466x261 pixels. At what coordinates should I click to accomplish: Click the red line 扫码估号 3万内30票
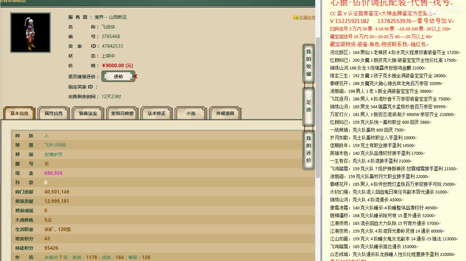[x=391, y=29]
